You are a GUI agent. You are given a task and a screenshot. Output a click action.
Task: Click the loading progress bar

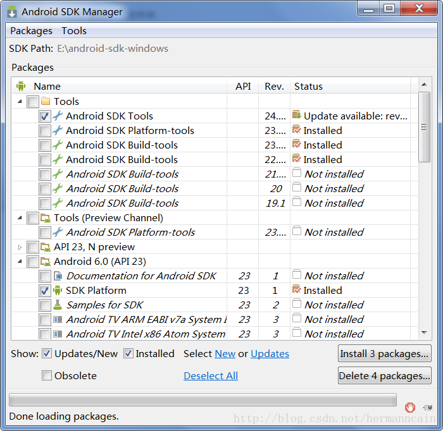203,400
